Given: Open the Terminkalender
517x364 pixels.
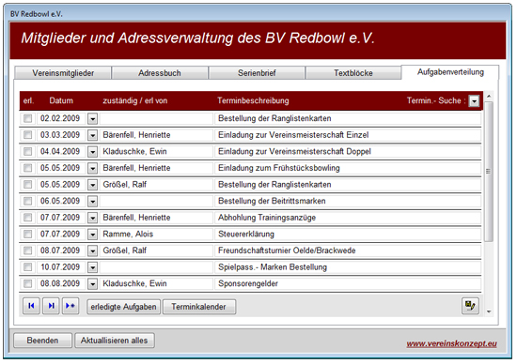Looking at the screenshot, I should tap(199, 307).
